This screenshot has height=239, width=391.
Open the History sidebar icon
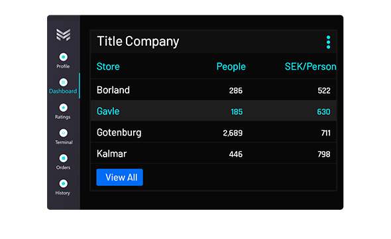64,183
